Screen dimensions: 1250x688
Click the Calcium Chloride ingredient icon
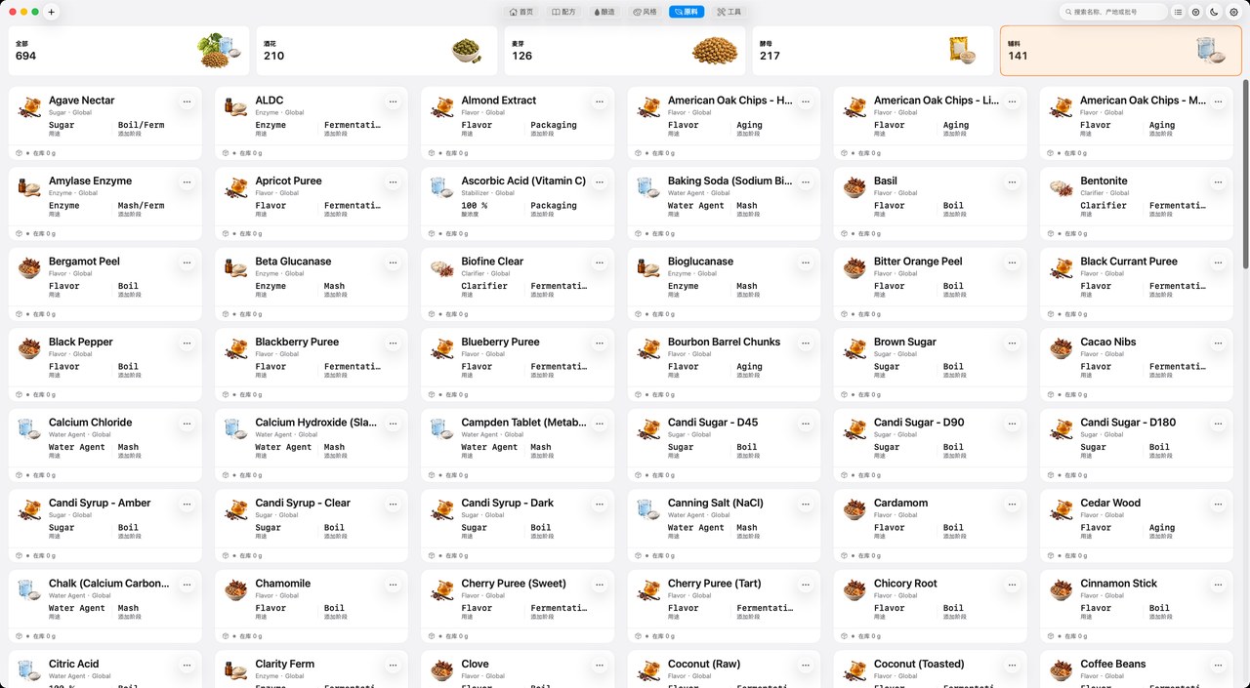tap(29, 427)
